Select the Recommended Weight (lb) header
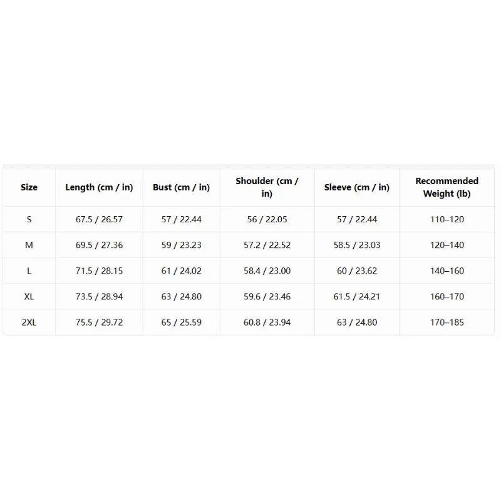Screen dimensions: 501x501 tap(447, 187)
